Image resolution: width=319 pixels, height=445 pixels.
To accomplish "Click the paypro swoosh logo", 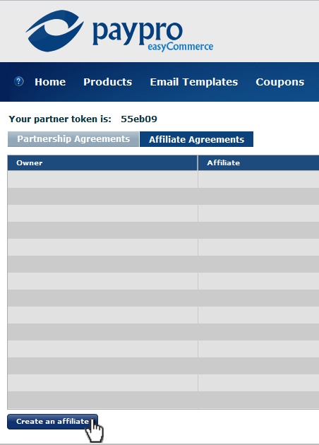I will point(55,31).
